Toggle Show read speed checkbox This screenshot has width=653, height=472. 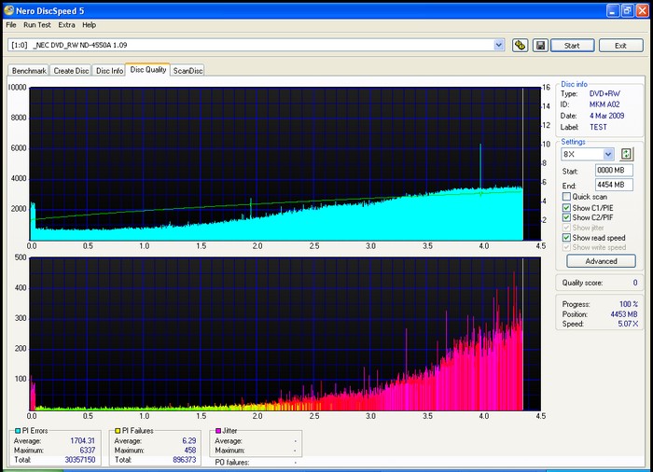(x=566, y=238)
